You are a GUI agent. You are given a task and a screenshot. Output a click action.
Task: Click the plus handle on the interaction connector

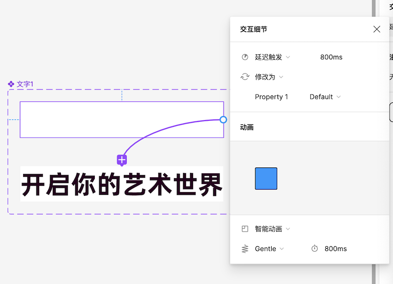tap(122, 160)
